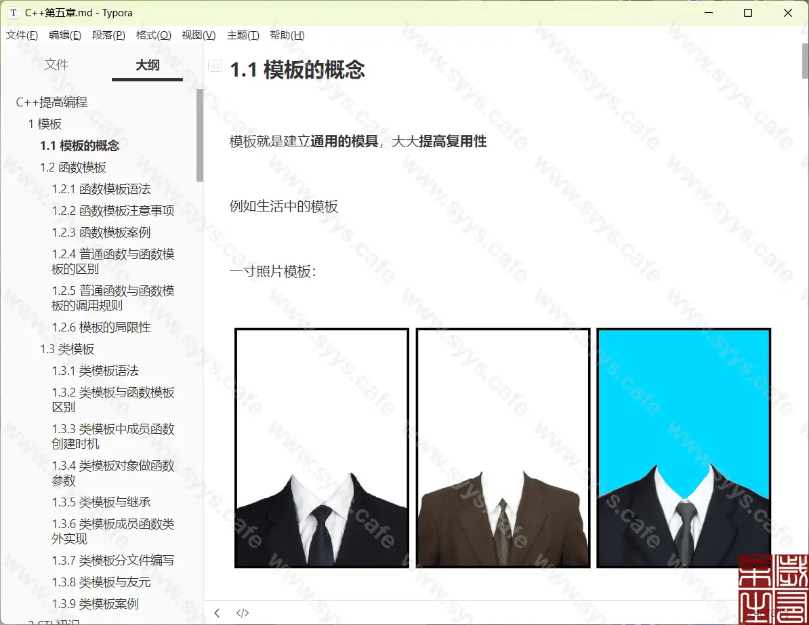Screen dimensions: 809x625
Task: Click the white-background ID photo
Action: click(321, 447)
